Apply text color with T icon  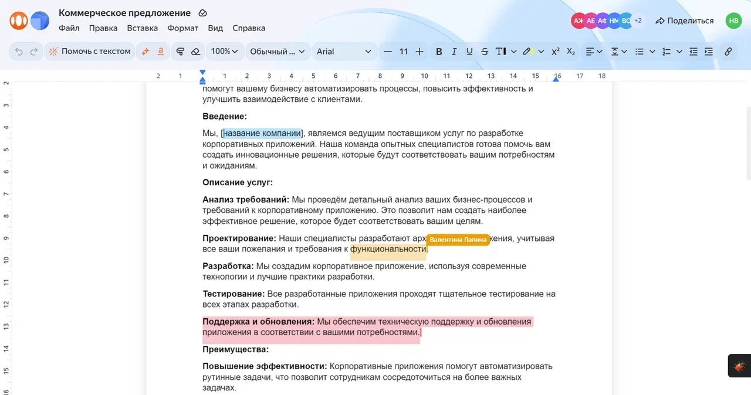[500, 52]
